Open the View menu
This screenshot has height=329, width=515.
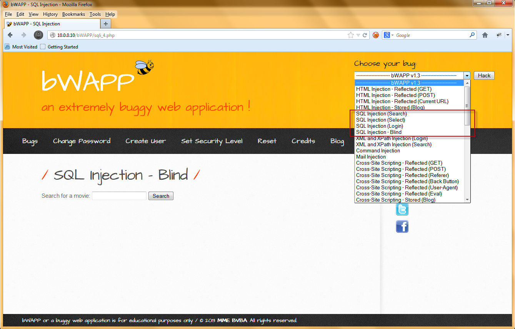[34, 14]
